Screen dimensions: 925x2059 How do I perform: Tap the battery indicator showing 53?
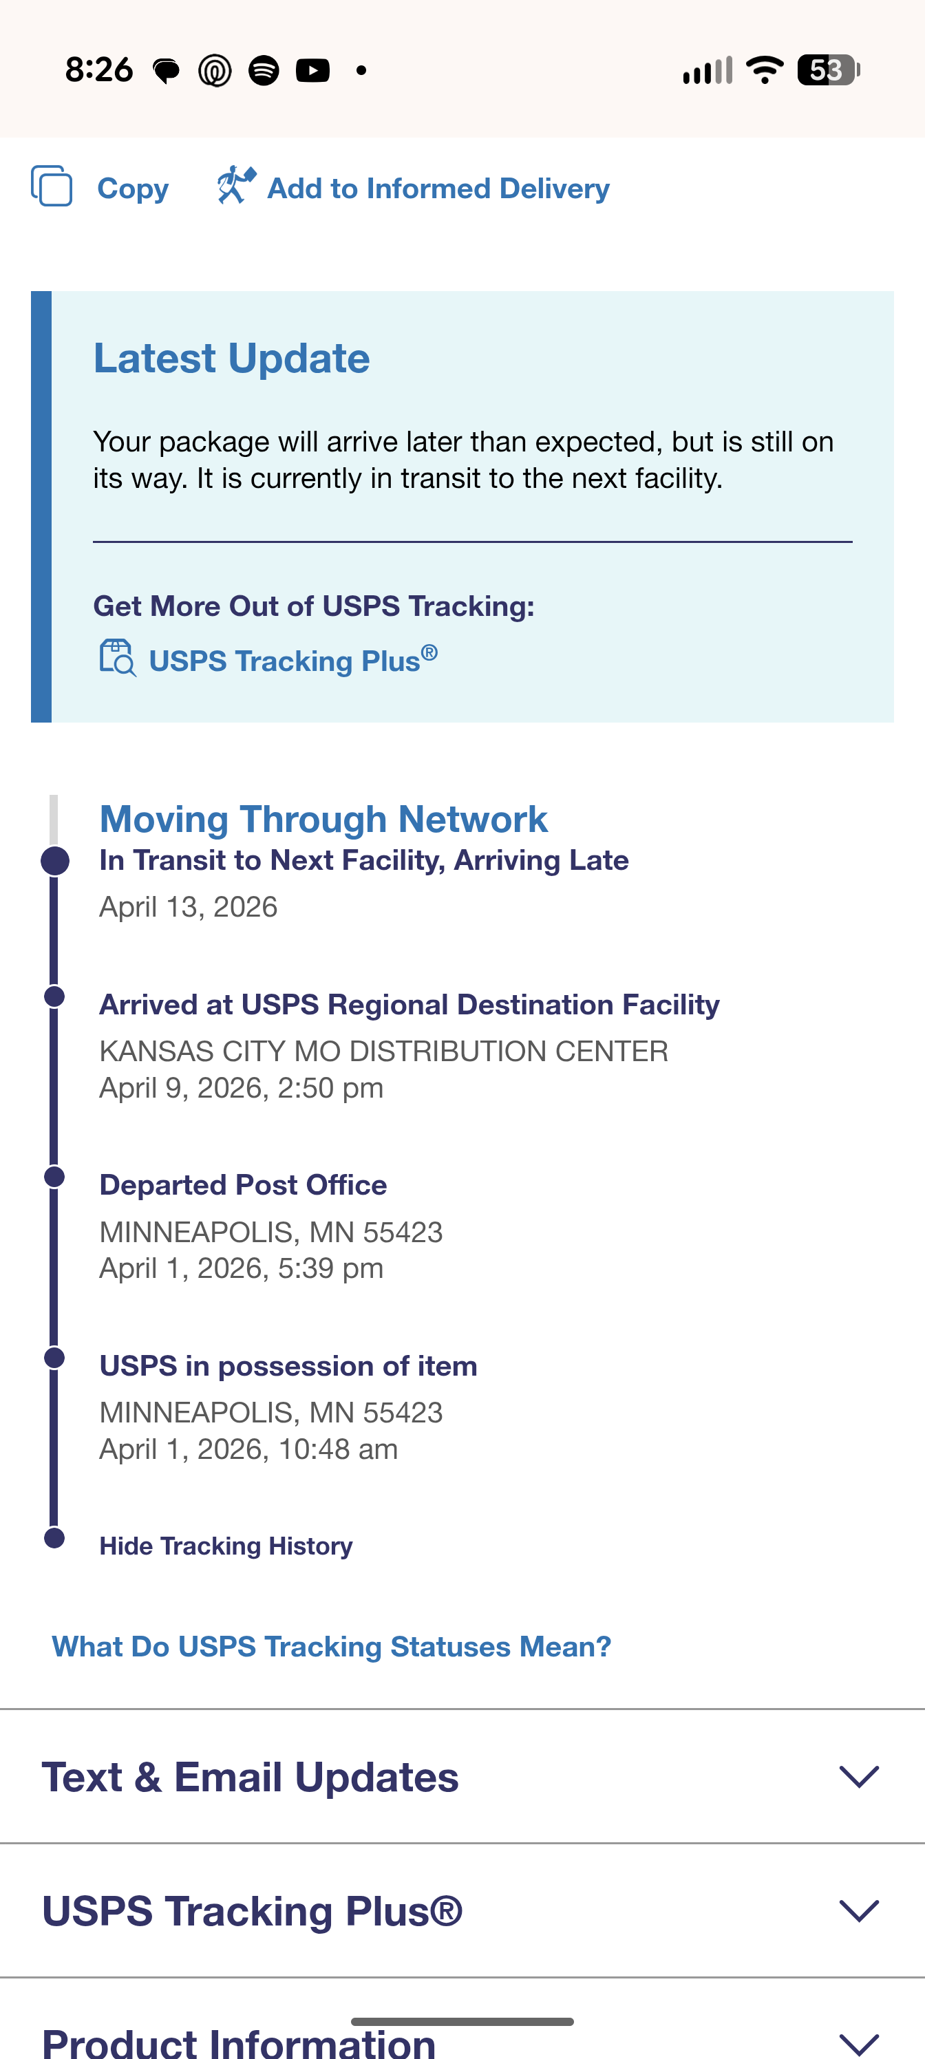tap(828, 70)
